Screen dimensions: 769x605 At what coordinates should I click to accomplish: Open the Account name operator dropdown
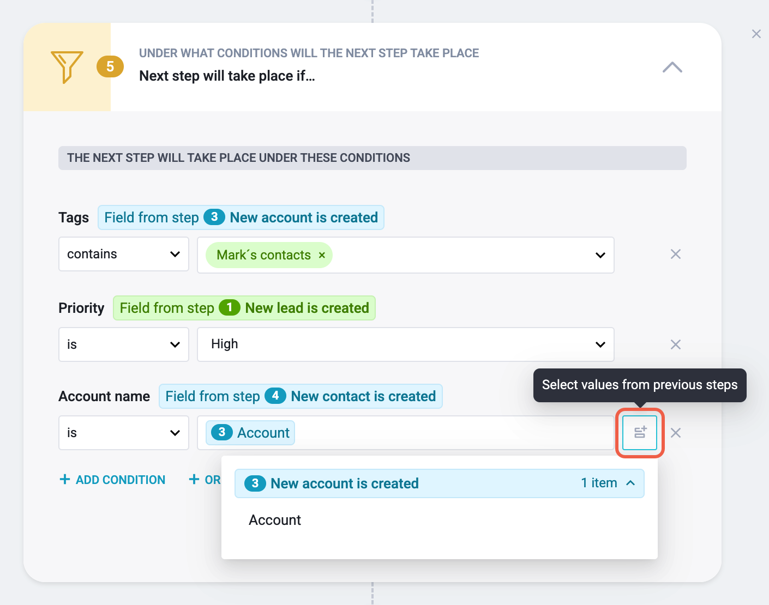124,433
